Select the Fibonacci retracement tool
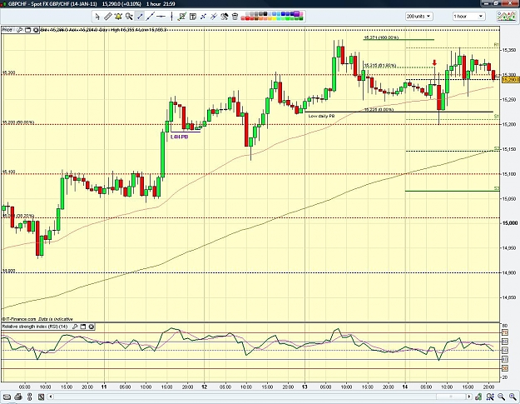520x404 pixels. point(181,17)
